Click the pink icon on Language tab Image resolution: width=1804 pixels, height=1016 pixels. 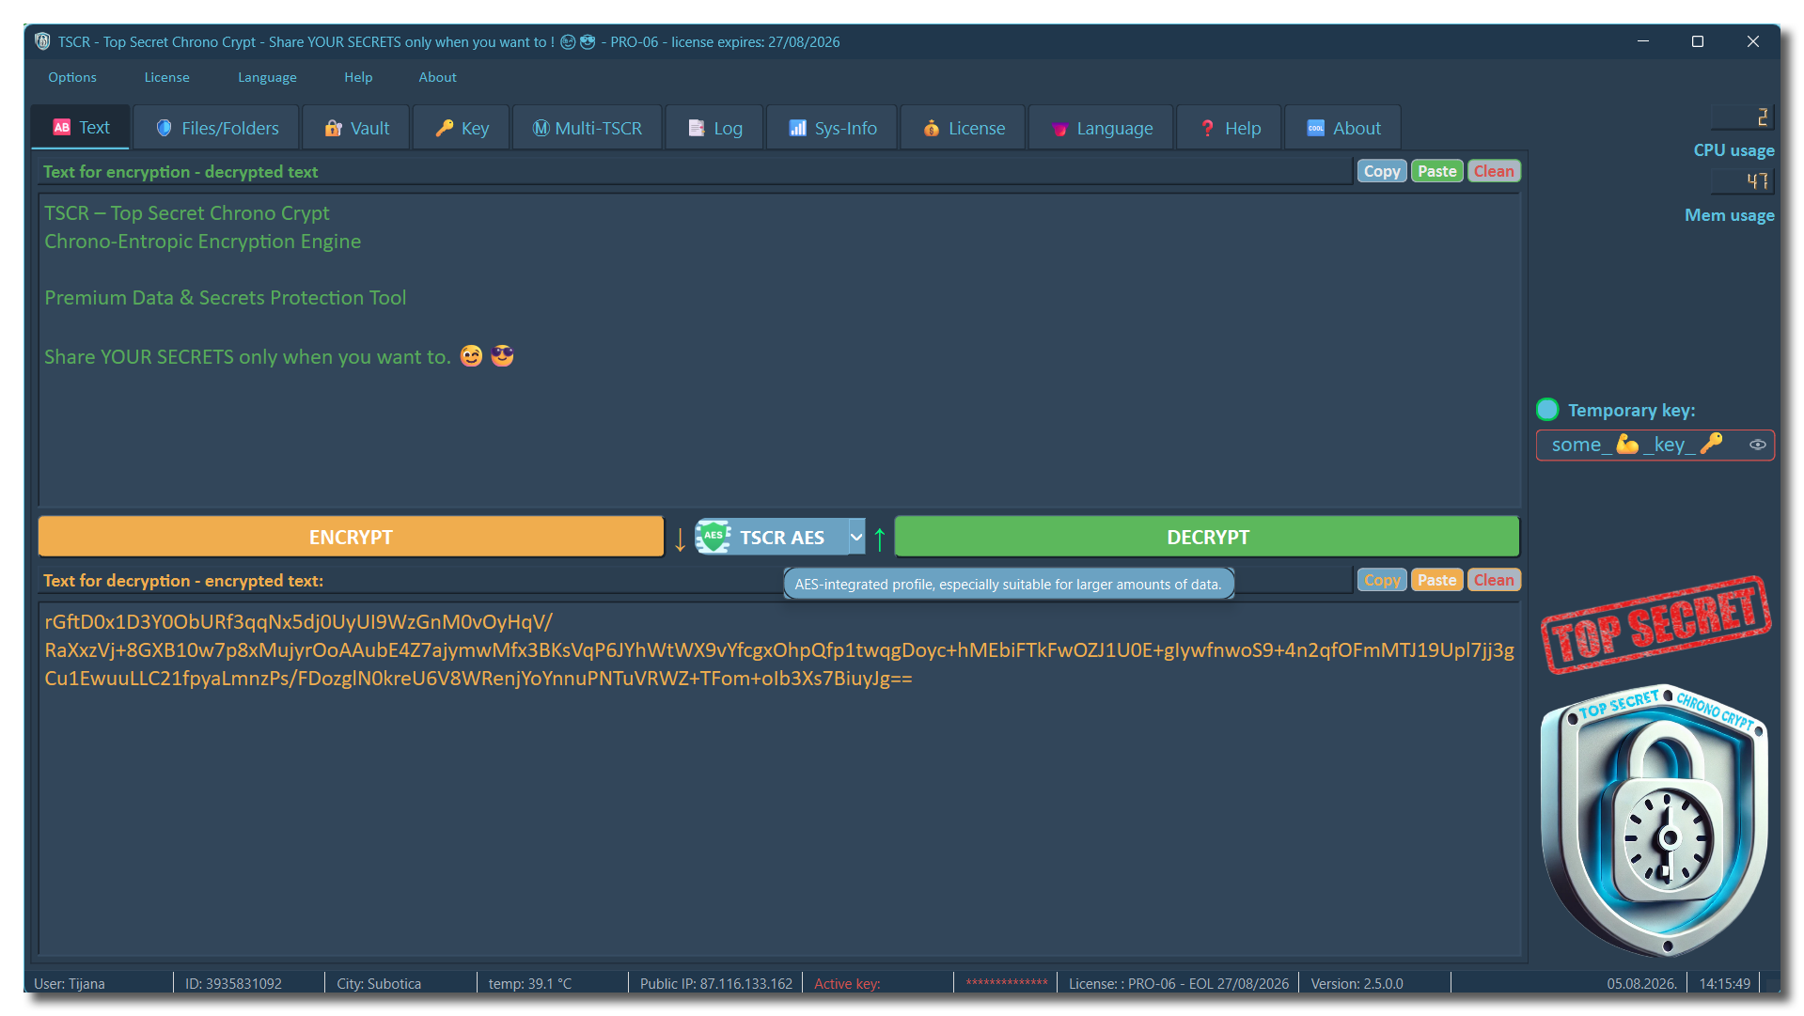coord(1059,129)
